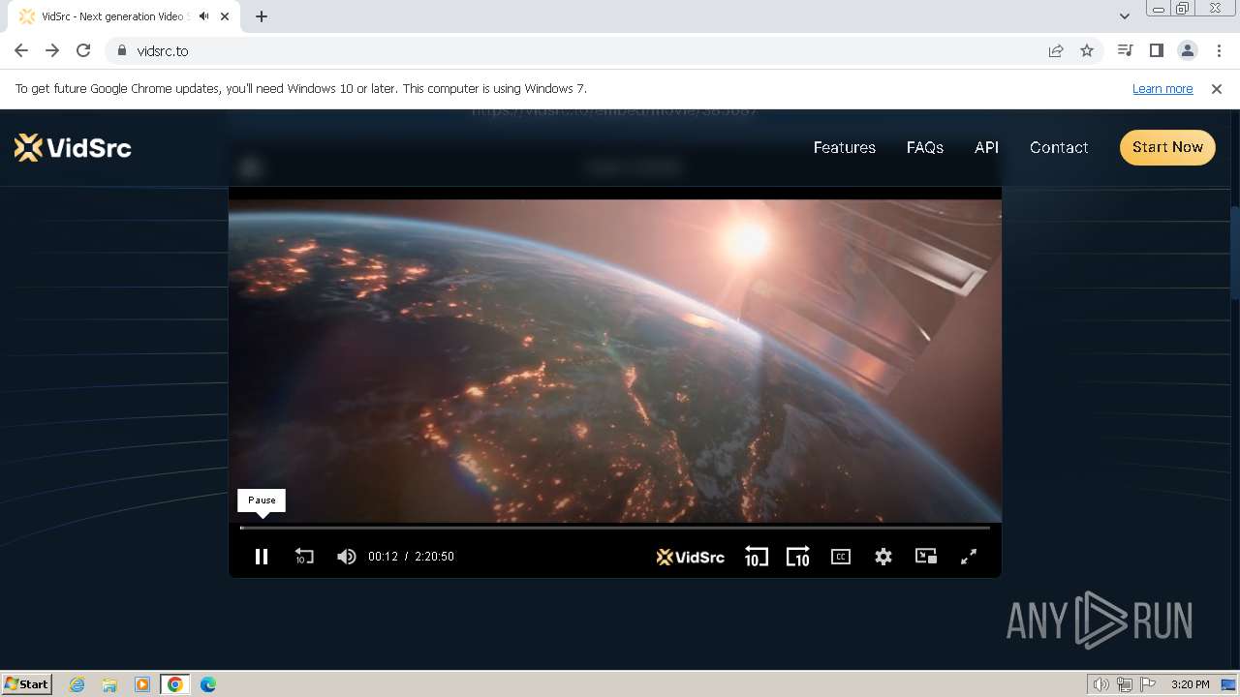The image size is (1240, 697).
Task: Open the VidSrc site logo home link
Action: pyautogui.click(x=73, y=147)
